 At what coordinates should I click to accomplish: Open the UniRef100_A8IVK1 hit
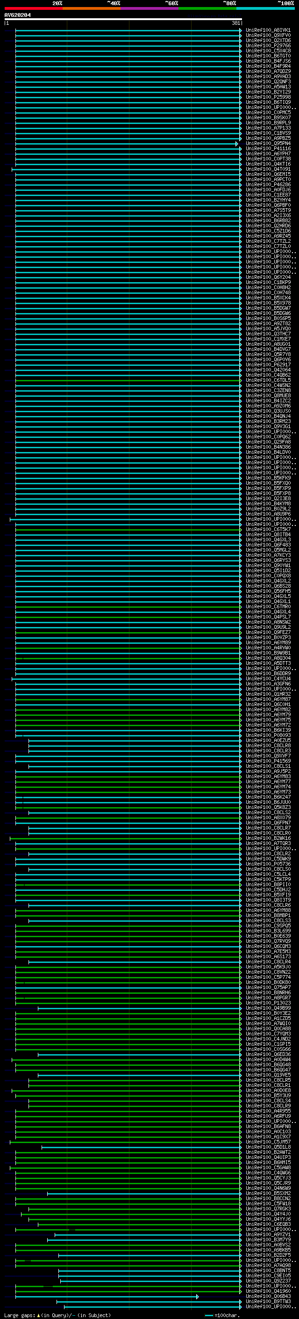(x=268, y=30)
